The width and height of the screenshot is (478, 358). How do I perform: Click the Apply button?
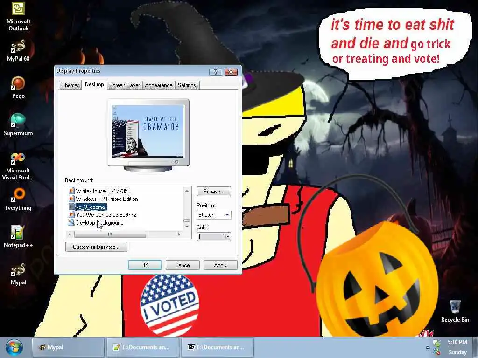(220, 265)
